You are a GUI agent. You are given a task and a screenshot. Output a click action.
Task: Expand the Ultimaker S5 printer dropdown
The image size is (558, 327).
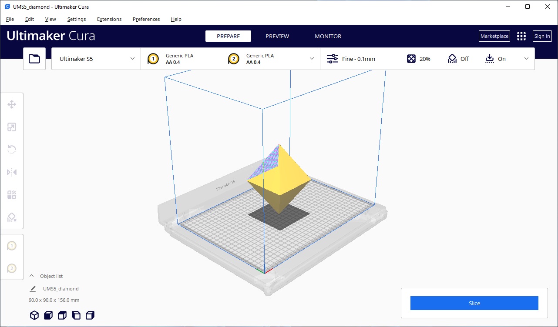[96, 59]
